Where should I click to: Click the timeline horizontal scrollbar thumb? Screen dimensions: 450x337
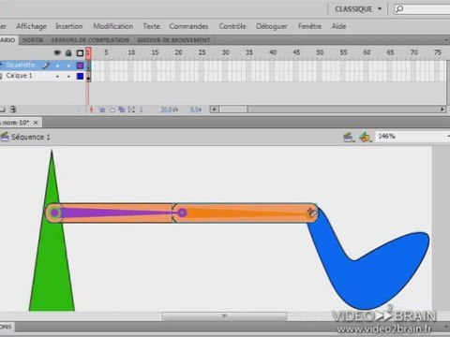click(x=233, y=110)
